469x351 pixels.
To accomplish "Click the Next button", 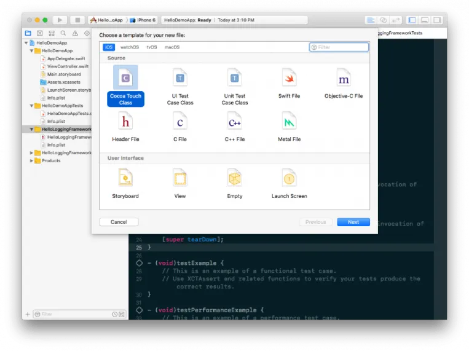I will tap(353, 222).
